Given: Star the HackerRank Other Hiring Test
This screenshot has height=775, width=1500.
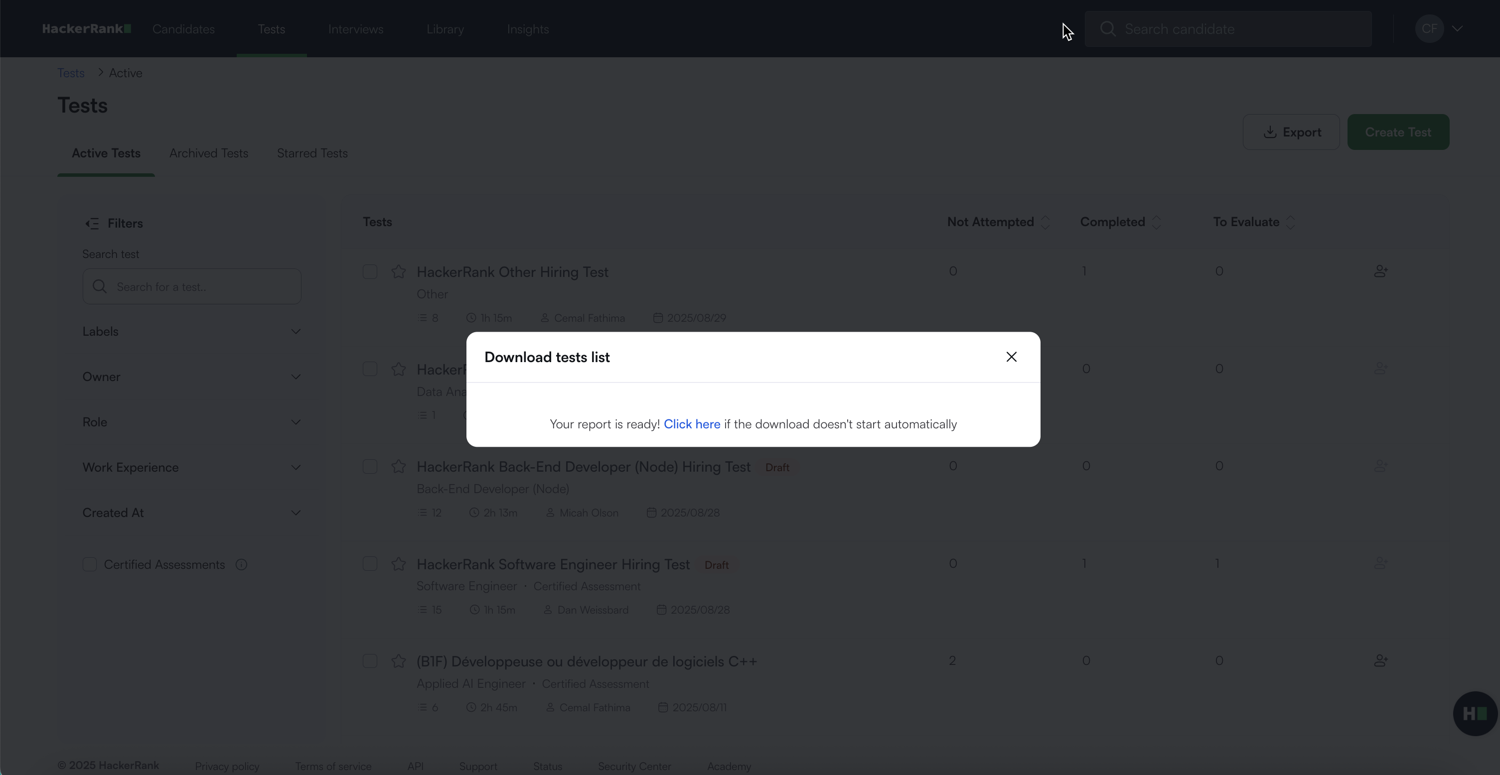Looking at the screenshot, I should click(x=399, y=272).
